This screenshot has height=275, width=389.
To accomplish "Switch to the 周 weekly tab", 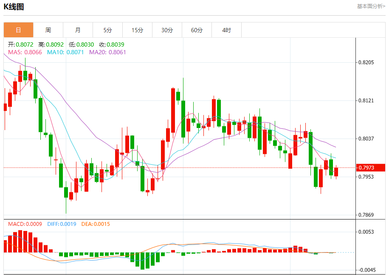I will pos(48,30).
